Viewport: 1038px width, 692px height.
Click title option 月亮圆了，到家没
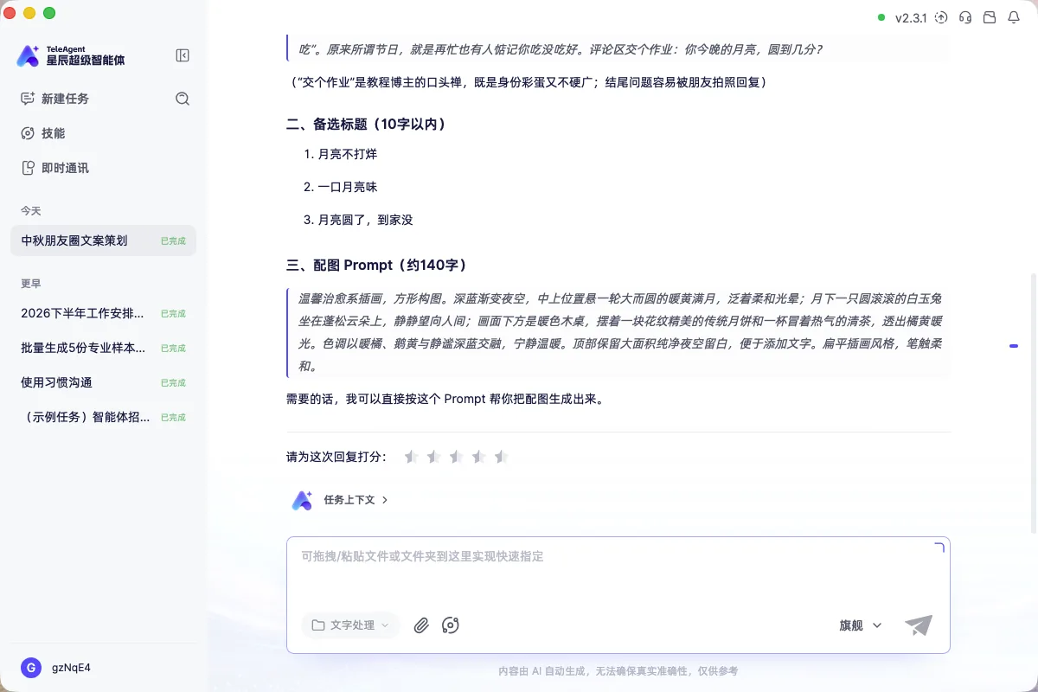coord(365,220)
